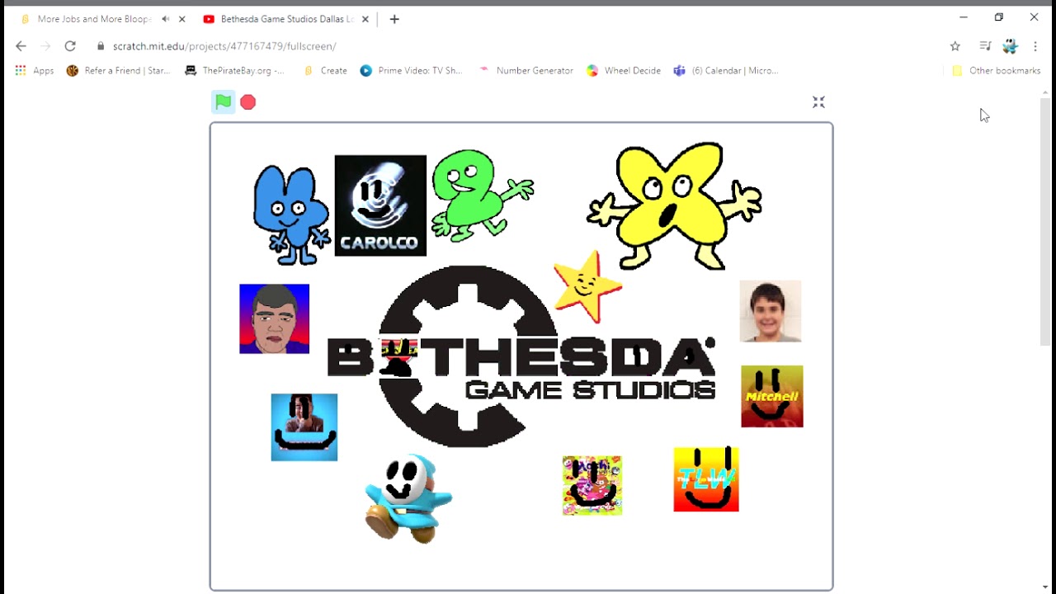Click the address bar URL
The width and height of the screenshot is (1056, 594).
[224, 46]
